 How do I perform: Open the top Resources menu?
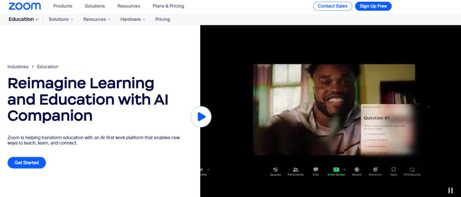(129, 6)
